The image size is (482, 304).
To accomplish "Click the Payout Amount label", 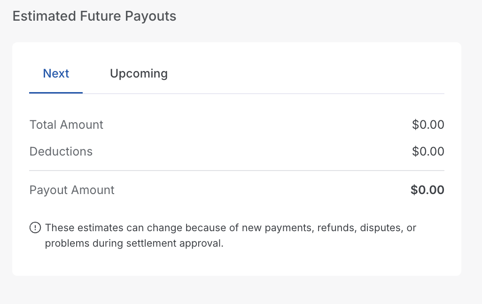I will tap(72, 190).
